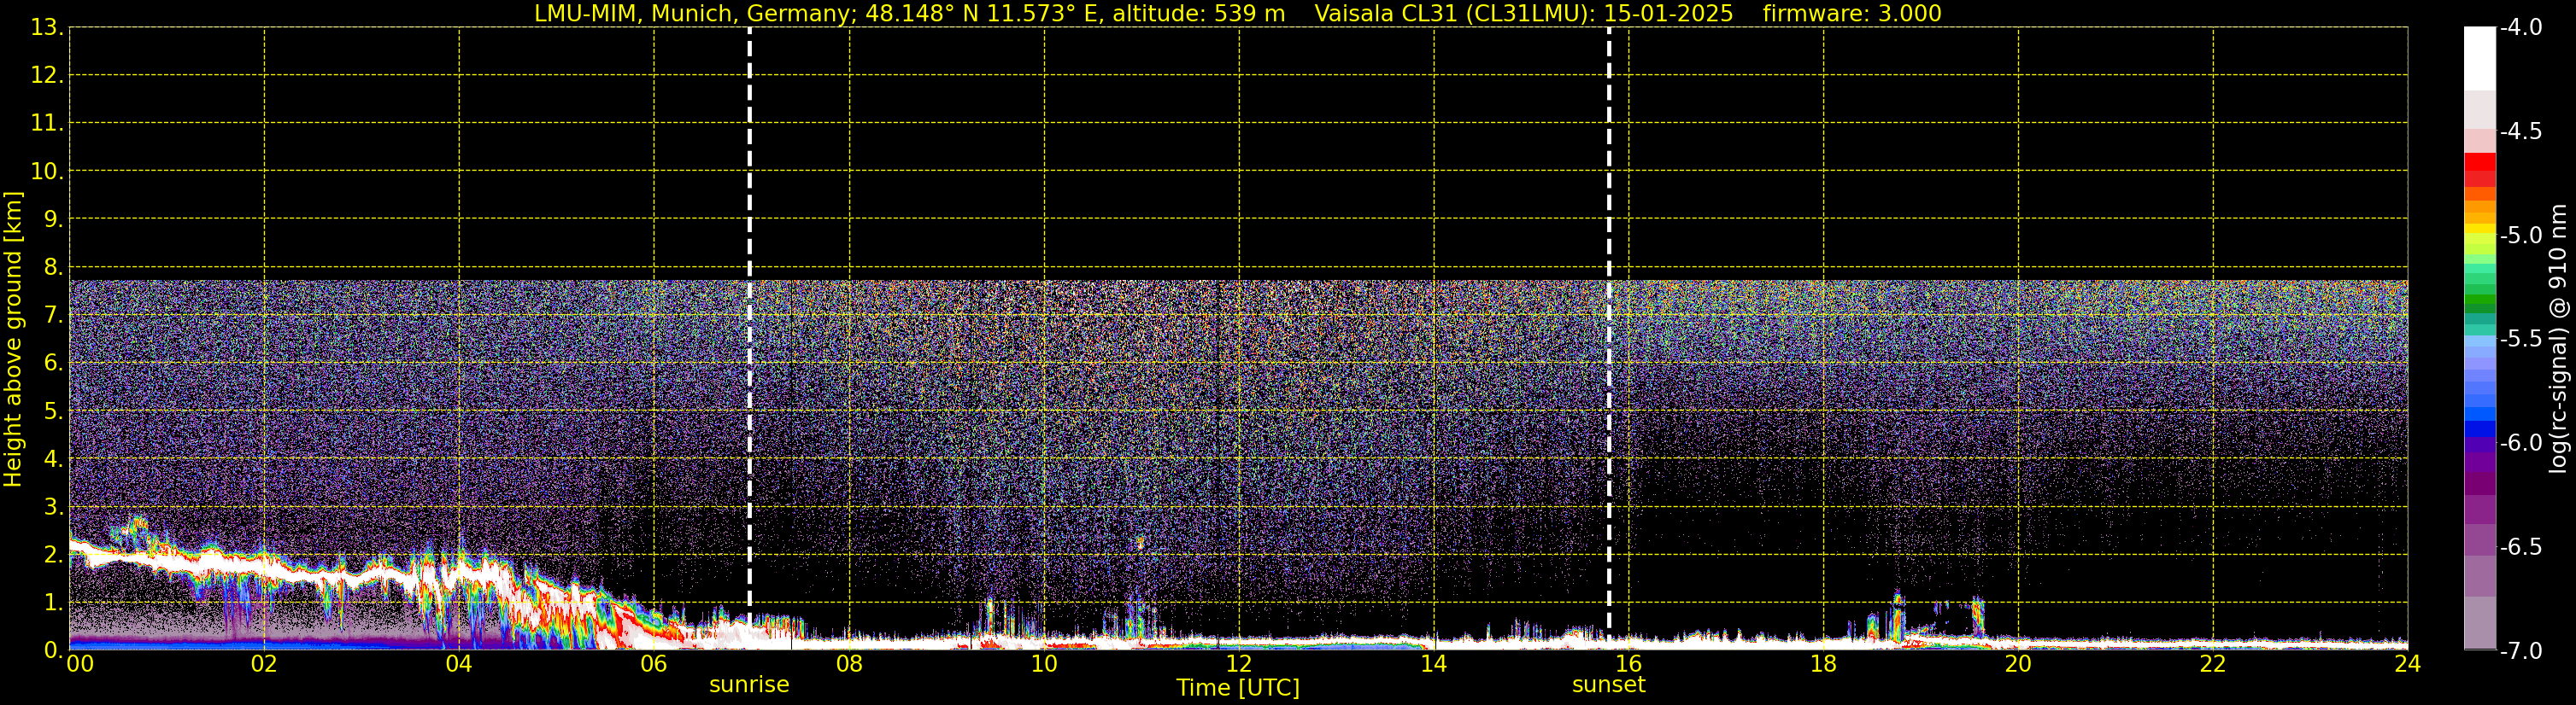The width and height of the screenshot is (2576, 705).
Task: Click the '16' time axis tick label
Action: (x=1628, y=665)
